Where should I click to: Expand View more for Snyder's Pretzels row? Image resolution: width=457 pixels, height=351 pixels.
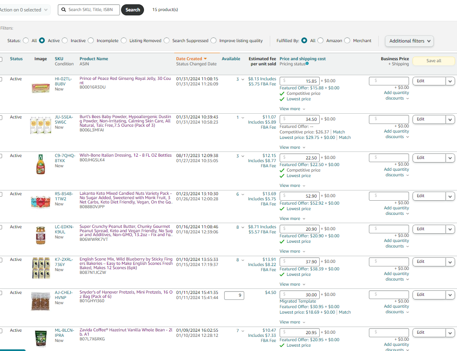292,322
